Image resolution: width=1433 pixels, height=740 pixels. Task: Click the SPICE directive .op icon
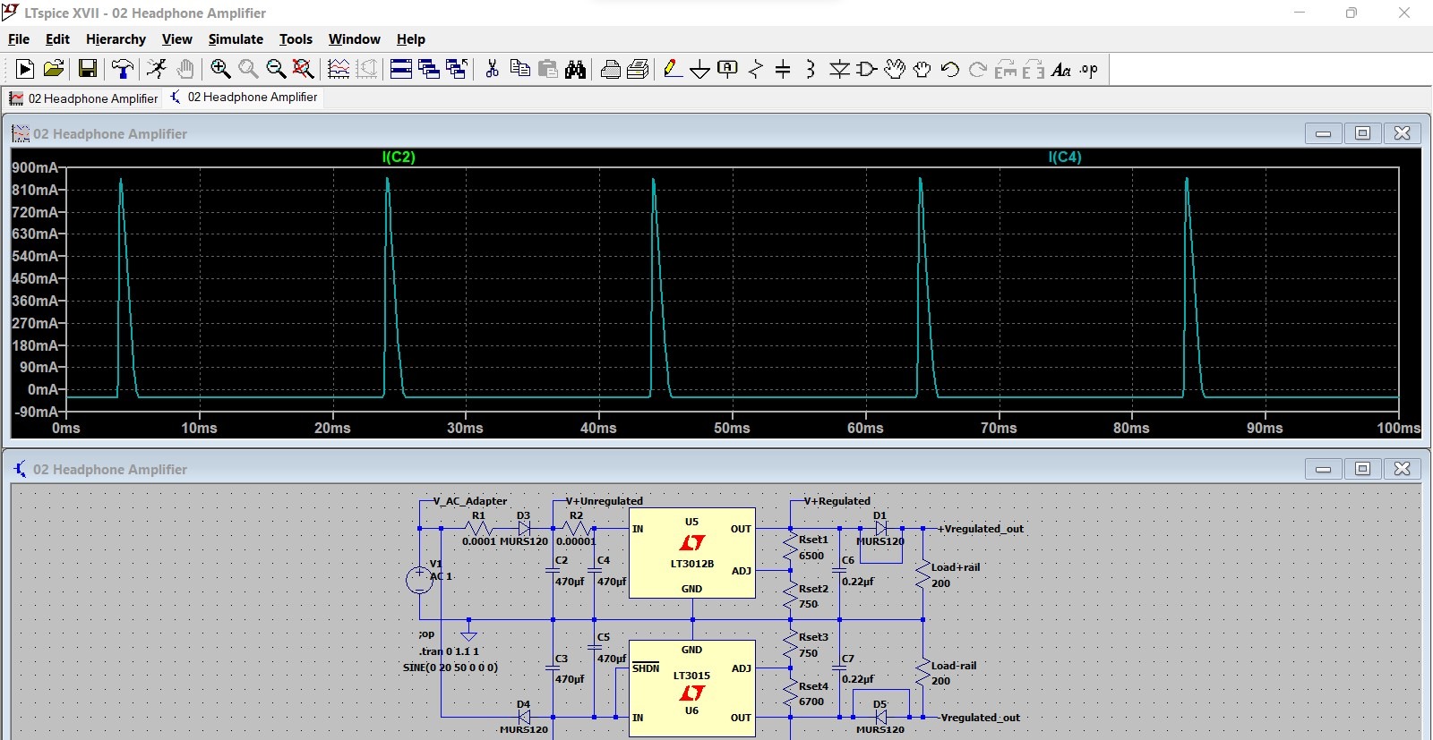coord(1089,69)
